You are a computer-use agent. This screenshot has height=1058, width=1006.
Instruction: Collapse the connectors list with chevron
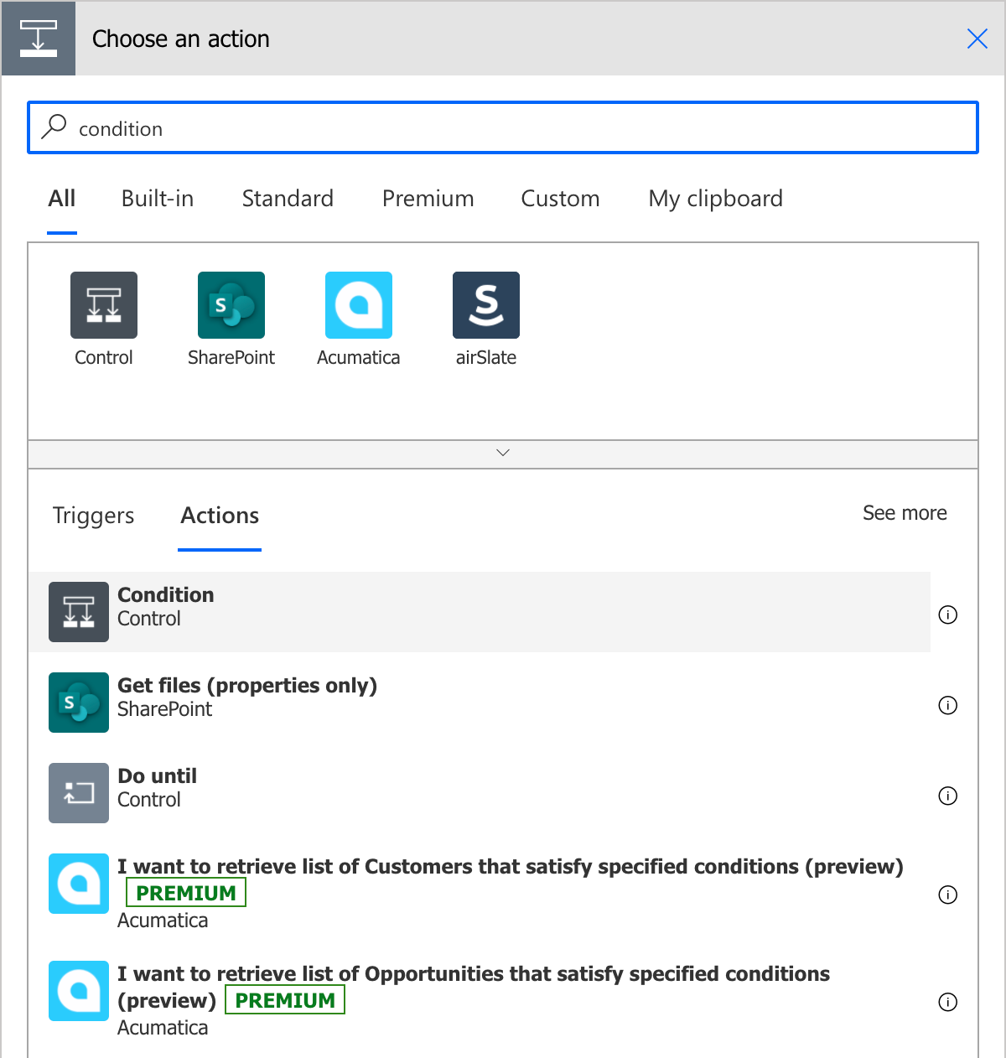pyautogui.click(x=503, y=454)
